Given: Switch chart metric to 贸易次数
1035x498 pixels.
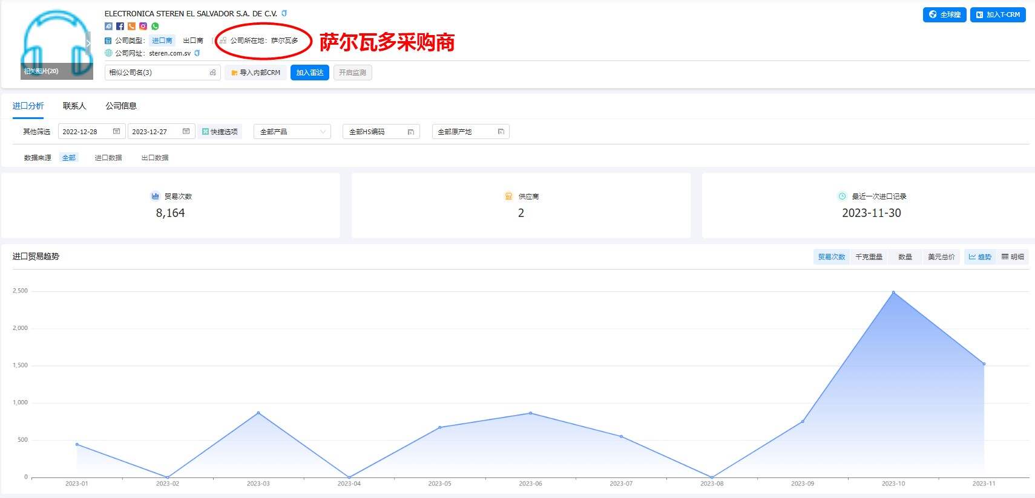Looking at the screenshot, I should tap(832, 257).
